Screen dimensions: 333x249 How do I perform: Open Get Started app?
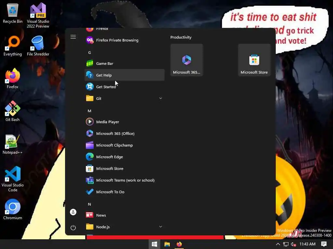click(x=125, y=87)
